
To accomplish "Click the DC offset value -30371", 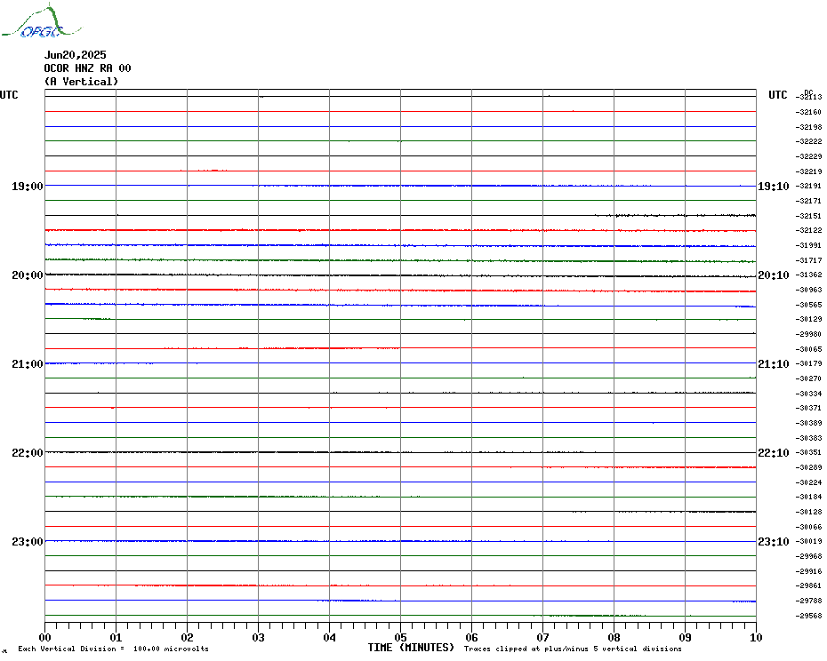I will pos(808,408).
